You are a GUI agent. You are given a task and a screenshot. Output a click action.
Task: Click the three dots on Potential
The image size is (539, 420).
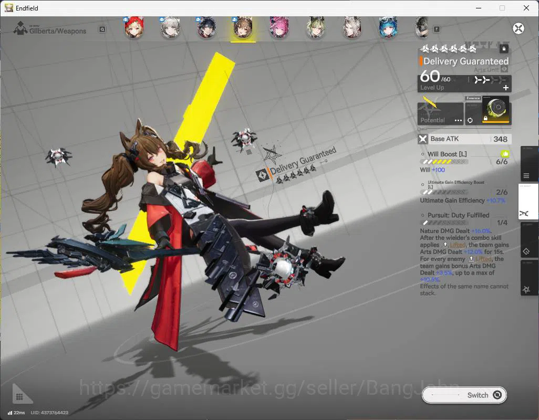(x=458, y=121)
